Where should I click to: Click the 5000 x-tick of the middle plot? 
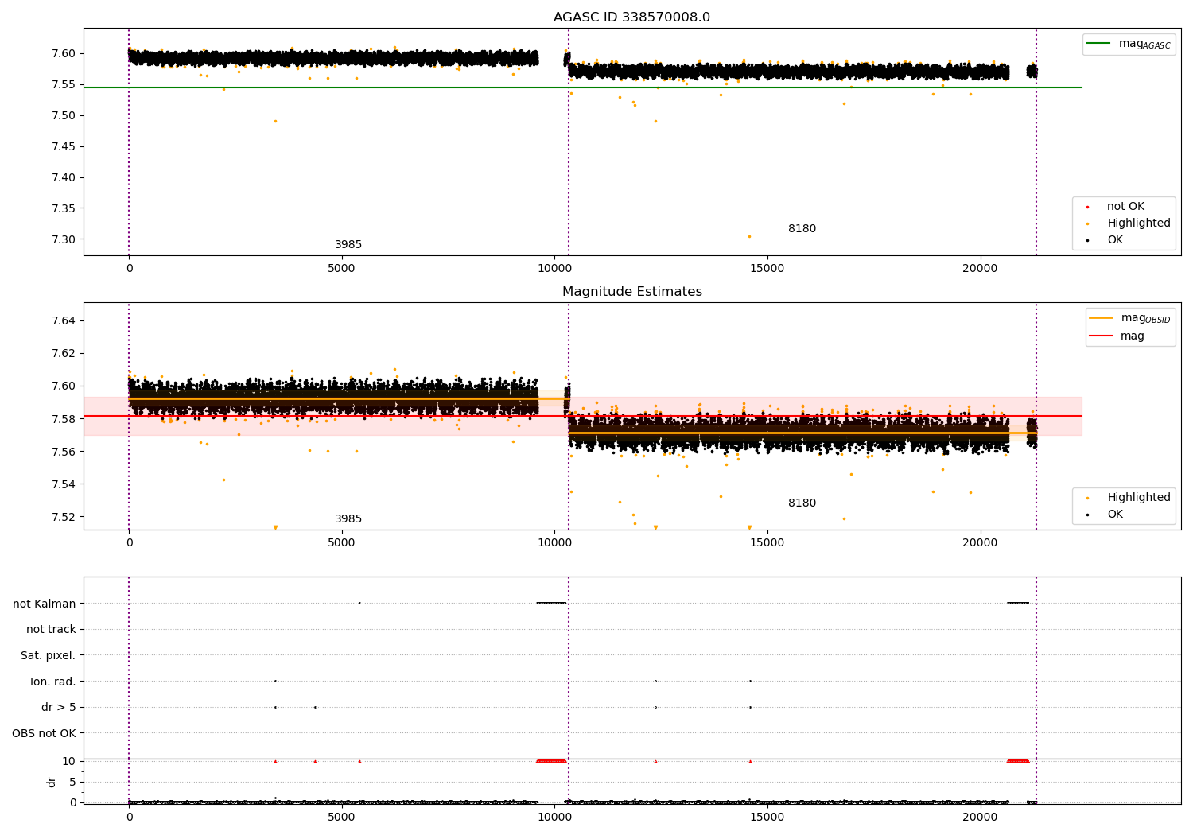click(x=341, y=543)
